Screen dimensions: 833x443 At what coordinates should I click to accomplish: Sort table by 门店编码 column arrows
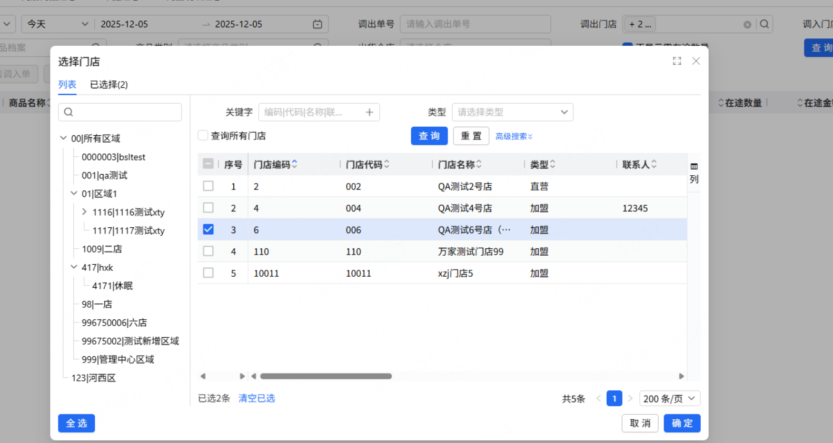pos(294,164)
